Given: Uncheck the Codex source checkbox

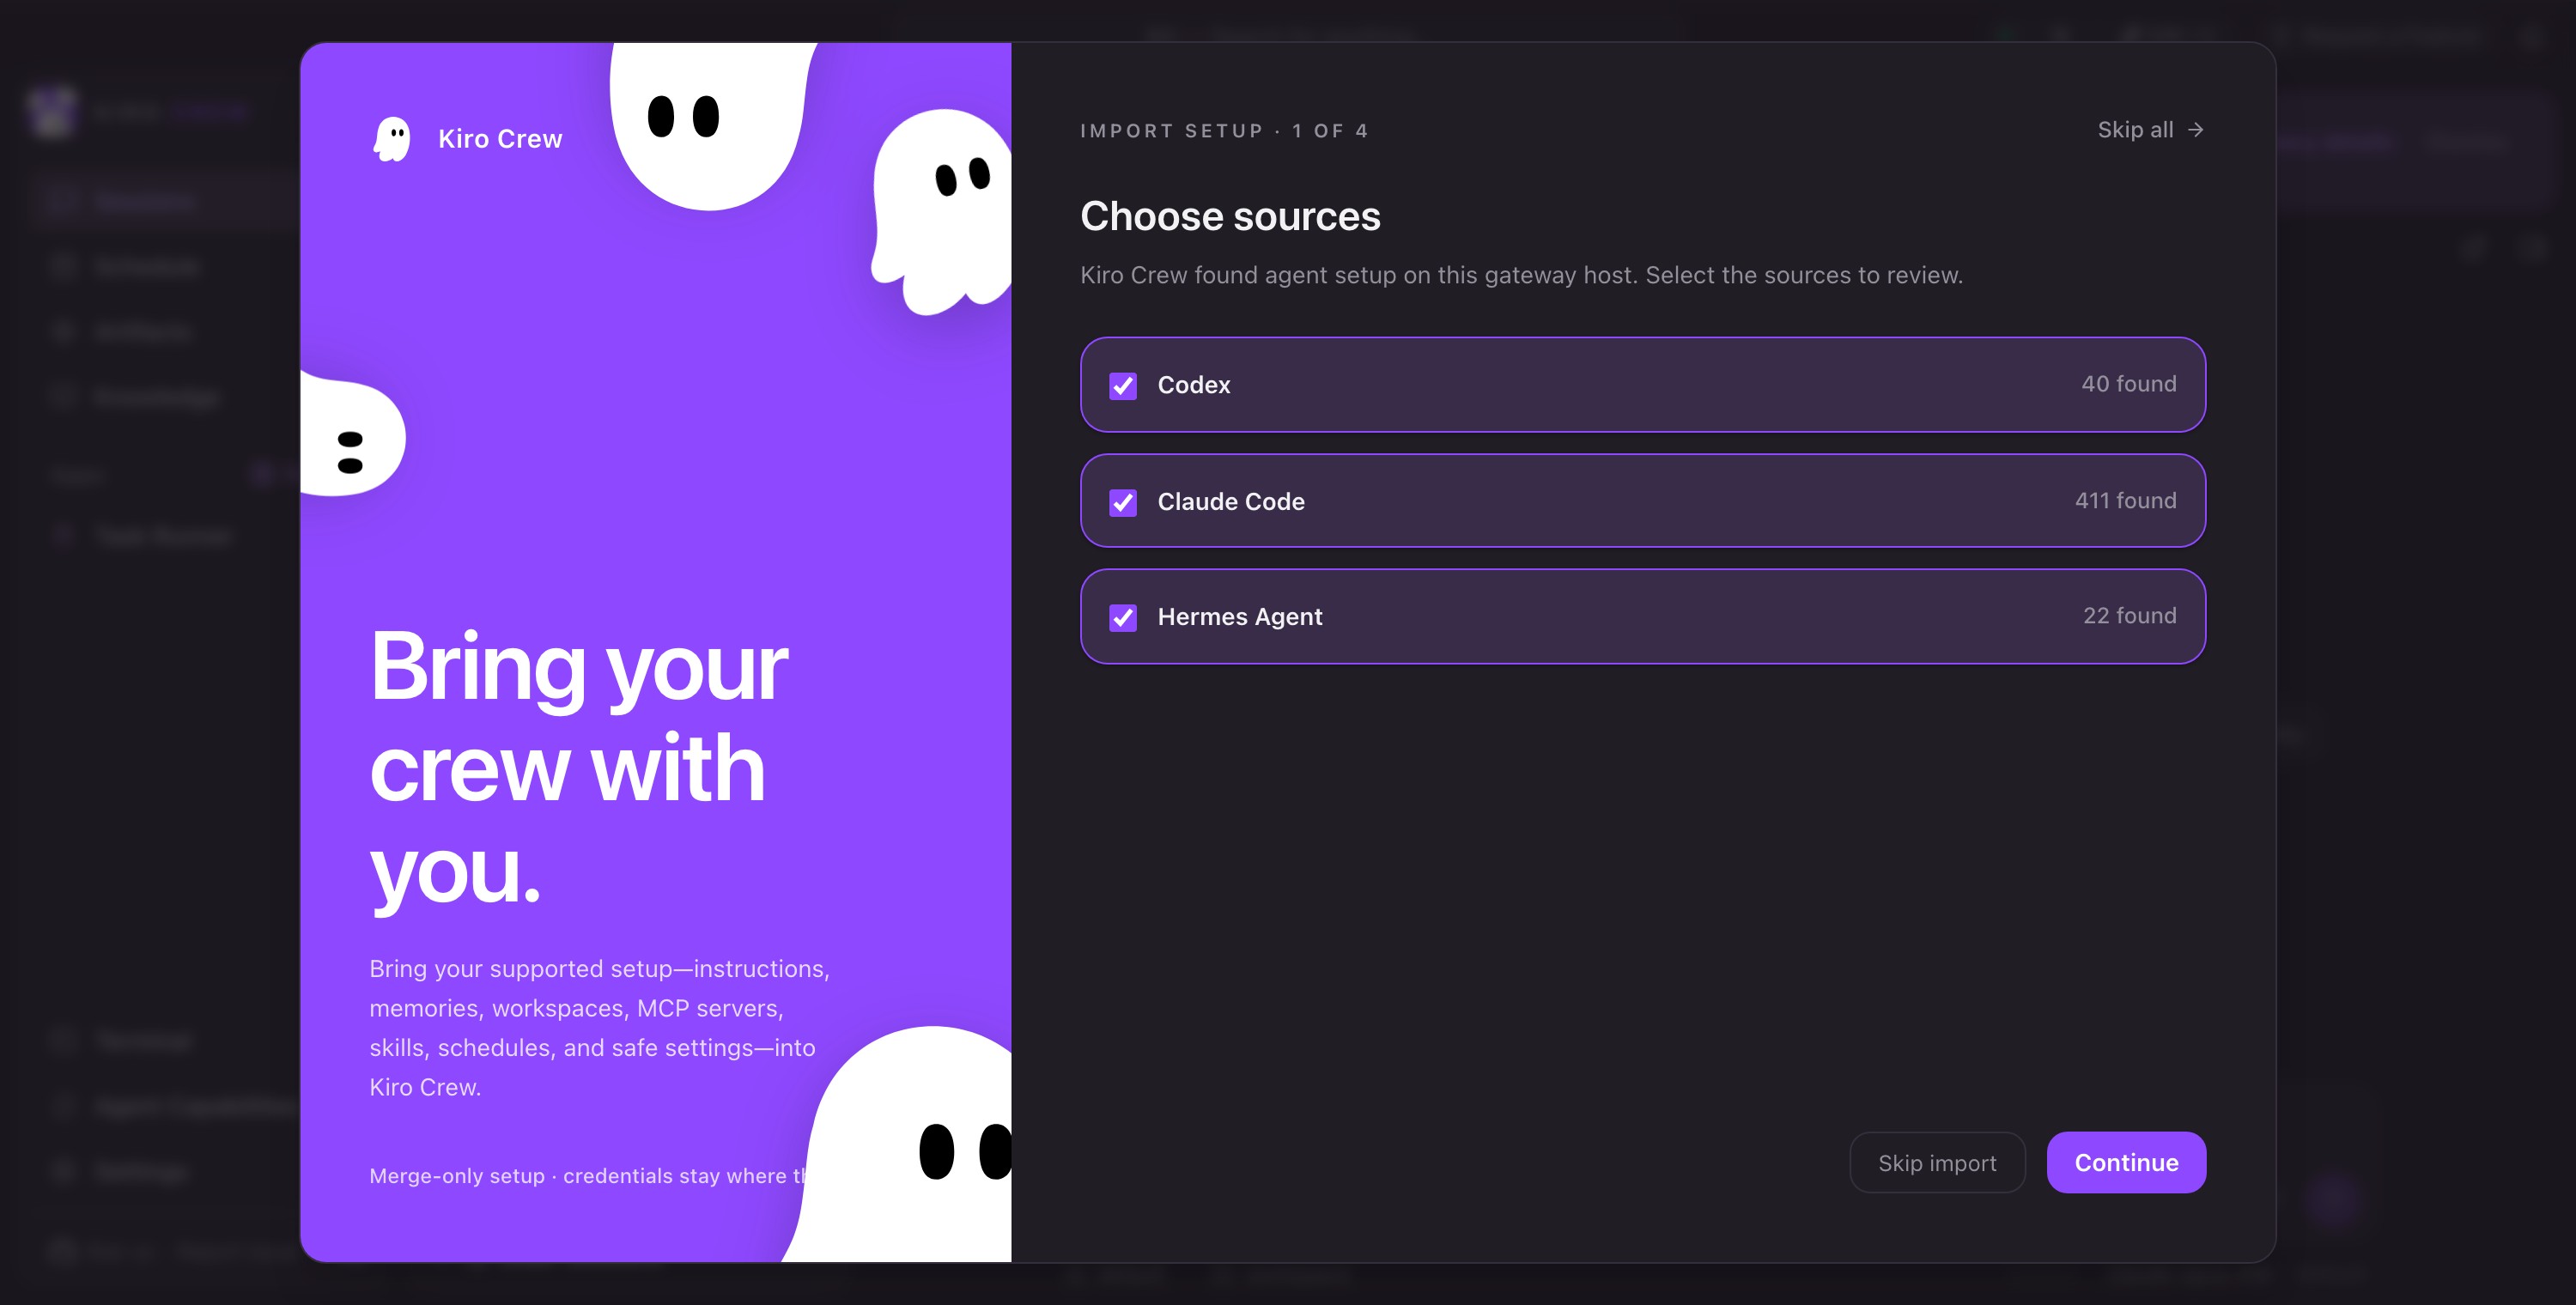Looking at the screenshot, I should [x=1123, y=385].
